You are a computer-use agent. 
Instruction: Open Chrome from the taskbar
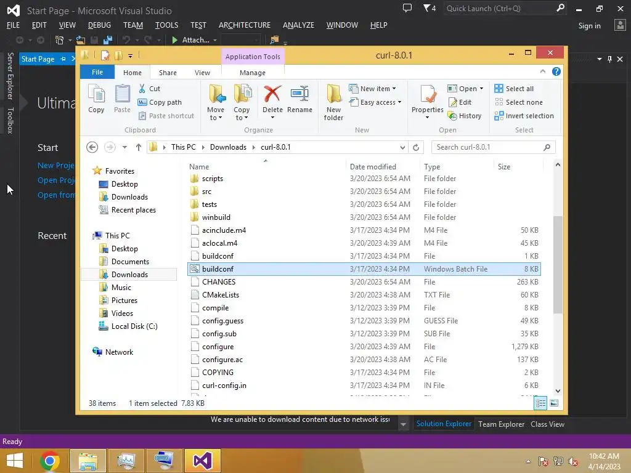[x=50, y=461]
